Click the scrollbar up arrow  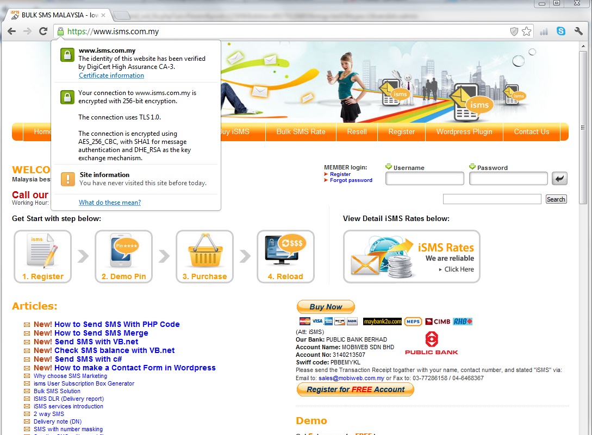click(583, 46)
